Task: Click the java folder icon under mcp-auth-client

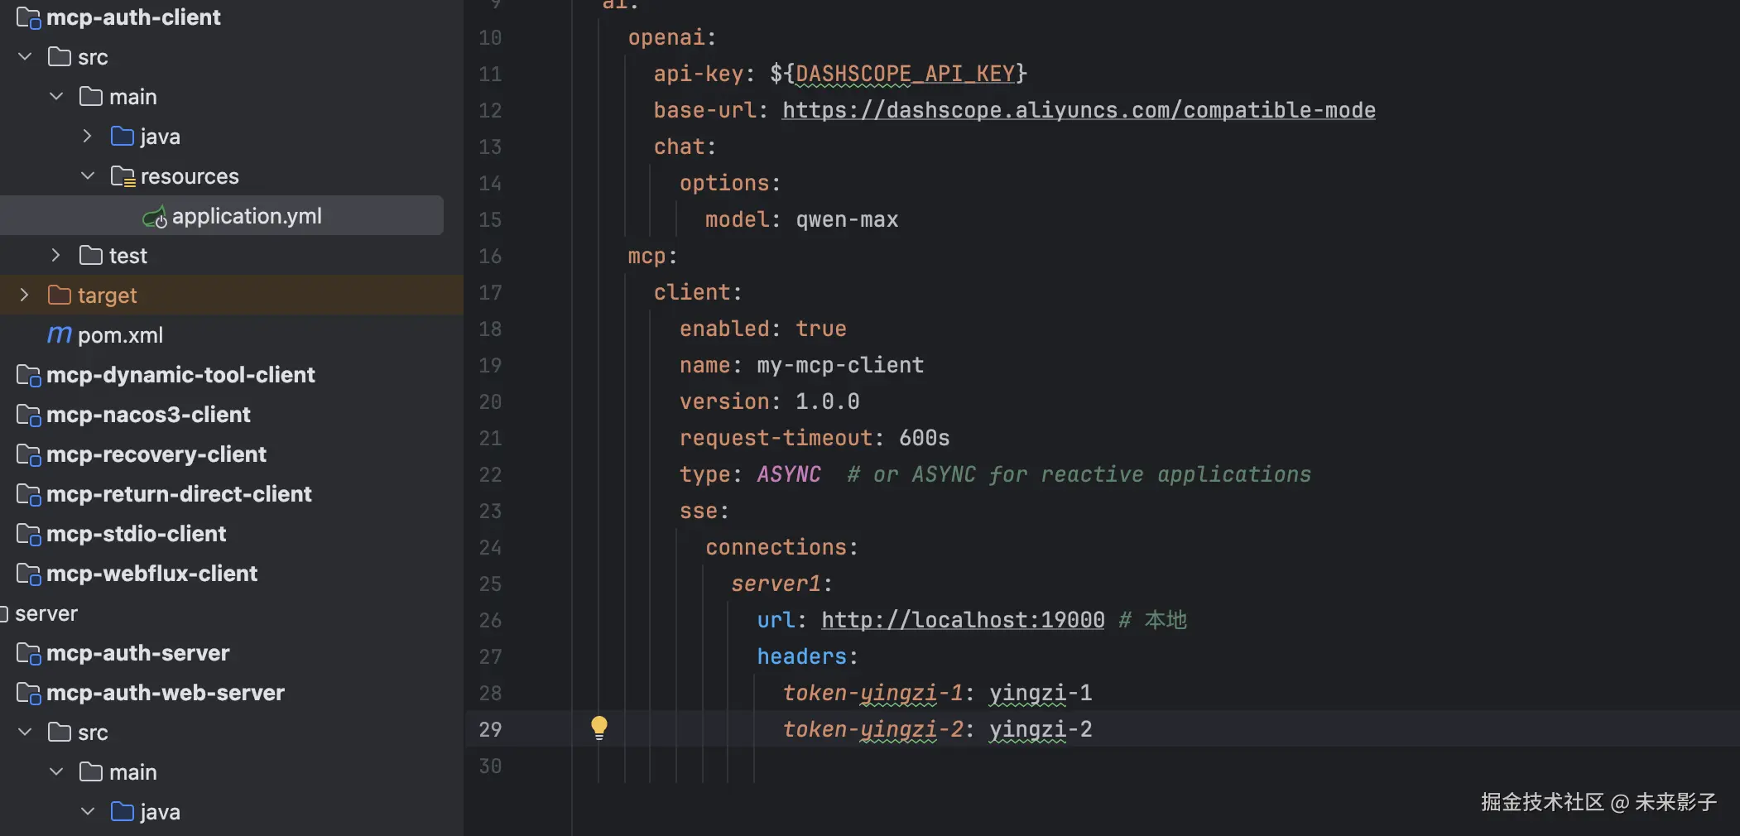Action: click(x=123, y=137)
